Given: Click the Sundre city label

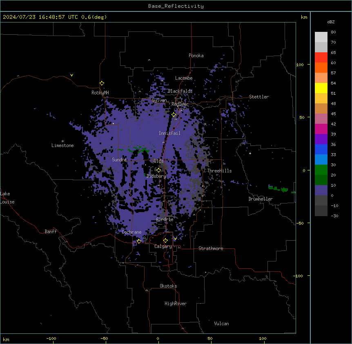Looking at the screenshot, I should coord(119,160).
